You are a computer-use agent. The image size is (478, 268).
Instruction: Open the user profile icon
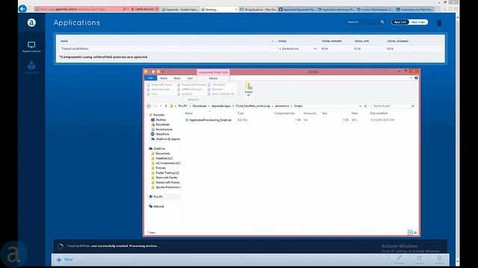(x=439, y=23)
